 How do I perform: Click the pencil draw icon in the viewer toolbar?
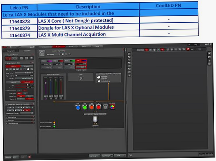[168, 50]
